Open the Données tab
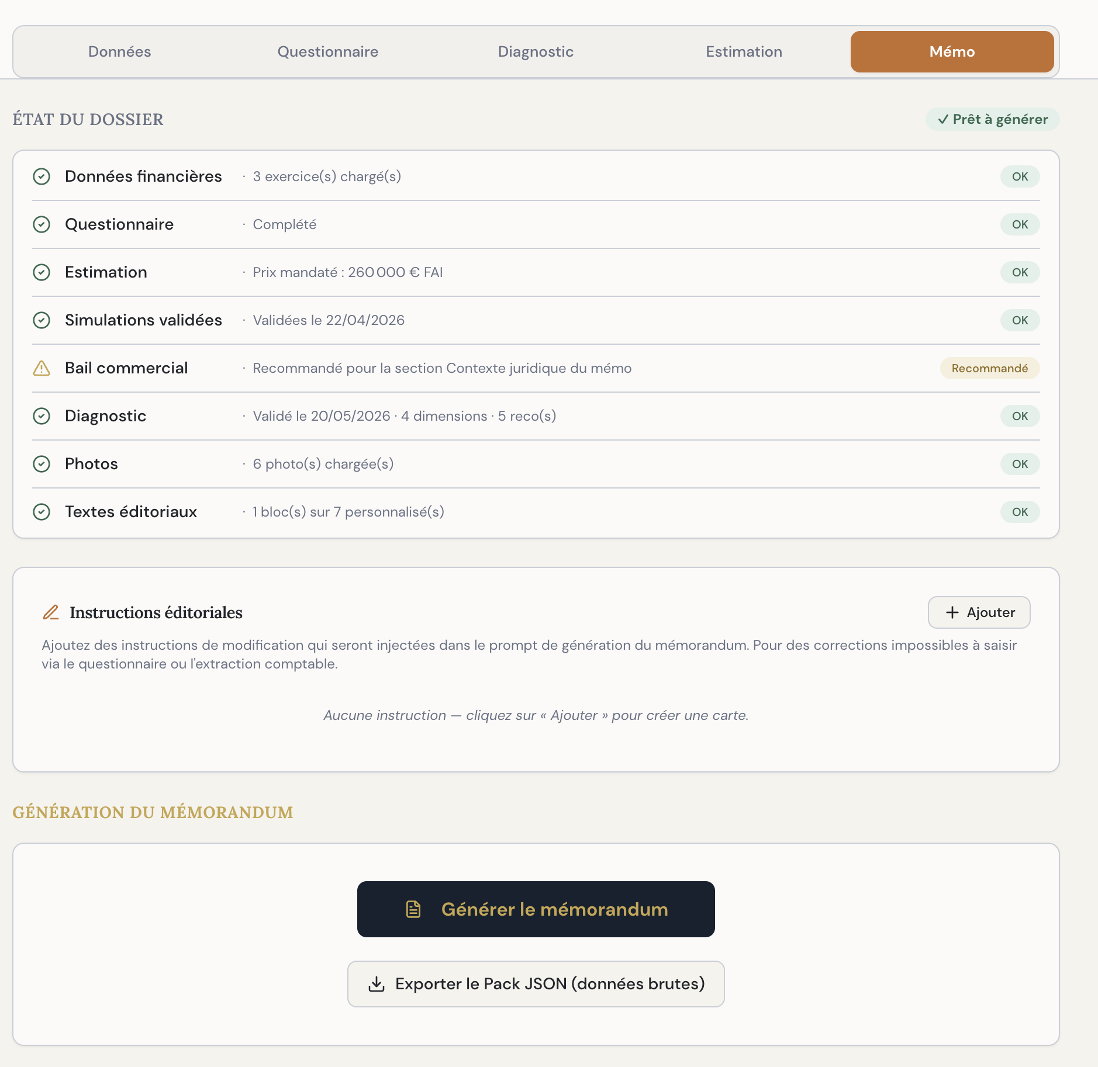Image resolution: width=1098 pixels, height=1067 pixels. [120, 51]
